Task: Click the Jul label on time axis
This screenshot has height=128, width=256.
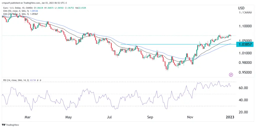Action: tap(109, 117)
